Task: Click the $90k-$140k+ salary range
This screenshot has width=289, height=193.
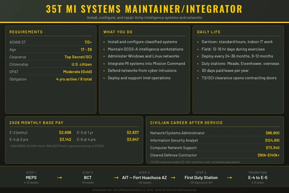Action: tap(268, 155)
